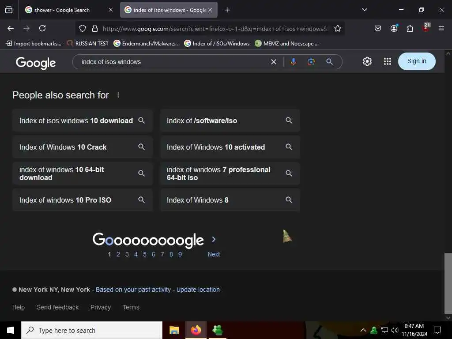This screenshot has height=339, width=452.
Task: Search Index of isos windows 10 download
Action: coord(83,121)
